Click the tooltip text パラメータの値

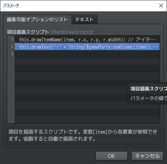(x=149, y=98)
